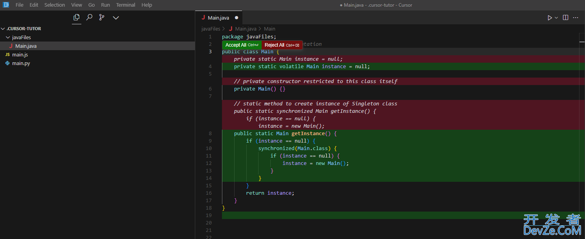Open editor More Actions ellipsis
585x239 pixels.
[x=576, y=18]
